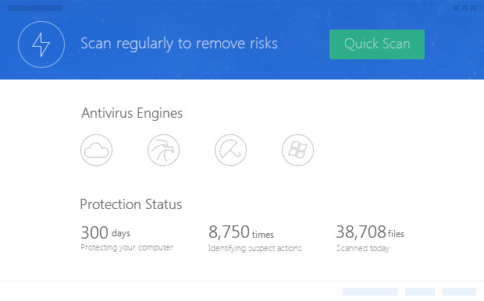Select the cloud scan engine icon
484x301 pixels.
pyautogui.click(x=96, y=150)
